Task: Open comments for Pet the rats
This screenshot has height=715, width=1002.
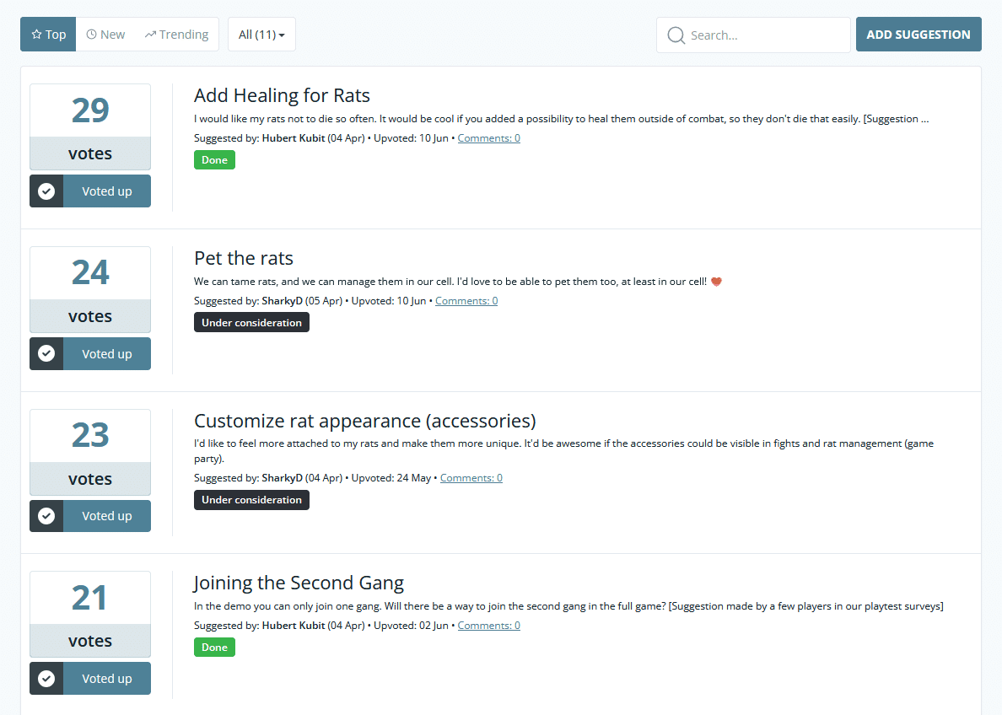Action: point(466,301)
